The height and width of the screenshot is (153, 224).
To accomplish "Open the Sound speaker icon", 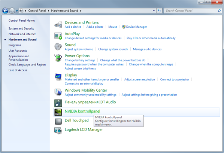I will 58,47.
